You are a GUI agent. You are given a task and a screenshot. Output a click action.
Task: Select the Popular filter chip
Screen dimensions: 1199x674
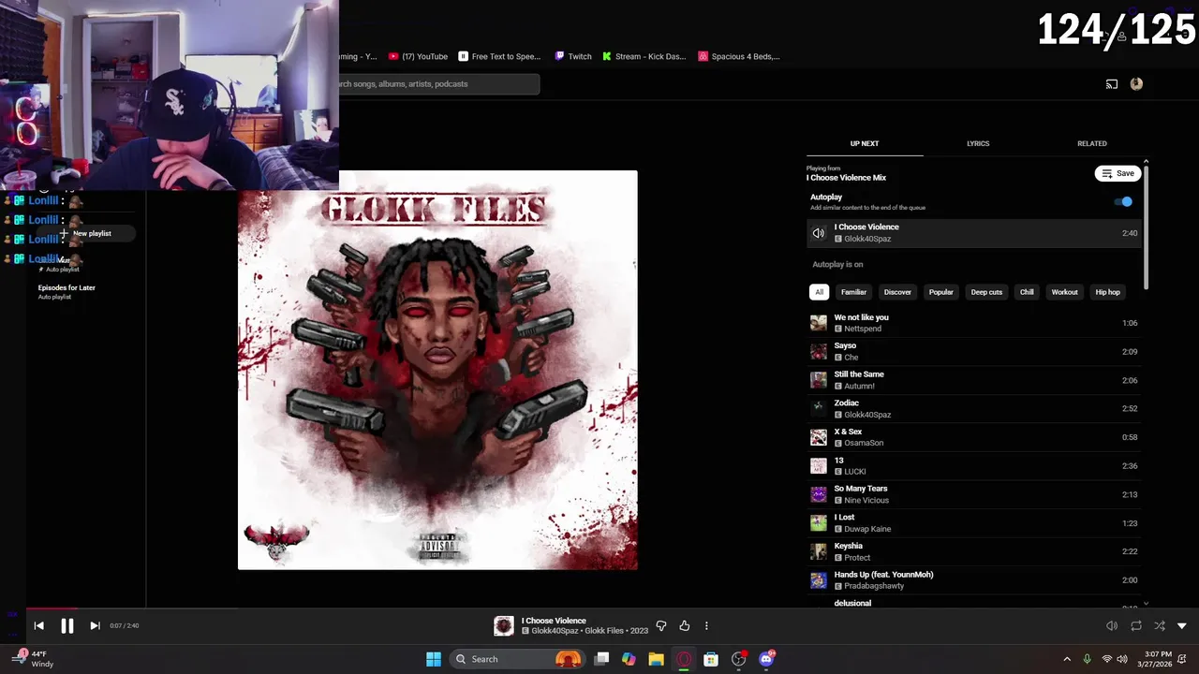click(x=940, y=292)
